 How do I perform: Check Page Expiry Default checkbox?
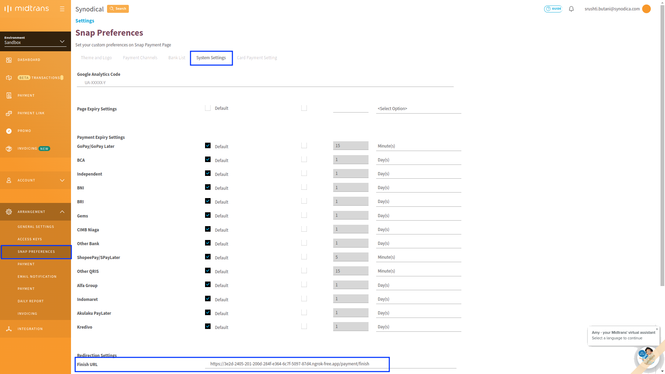[x=208, y=108]
